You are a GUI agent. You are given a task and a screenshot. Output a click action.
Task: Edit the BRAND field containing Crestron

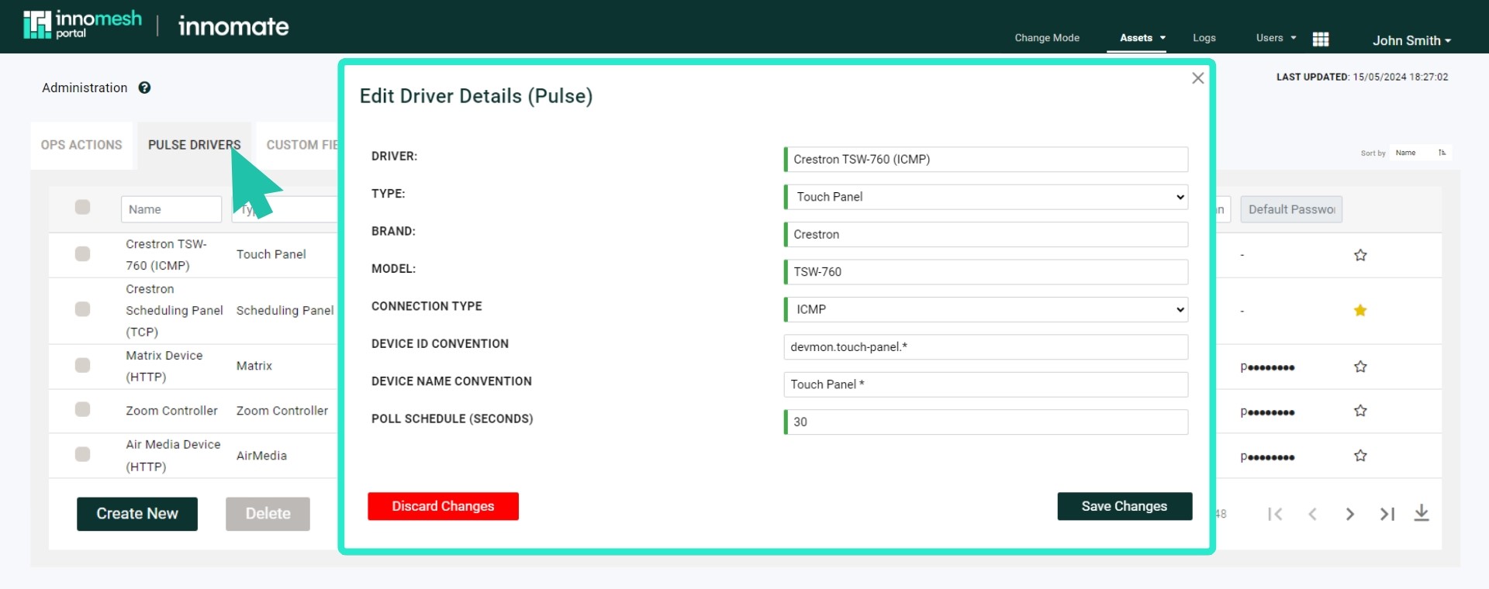pos(986,235)
